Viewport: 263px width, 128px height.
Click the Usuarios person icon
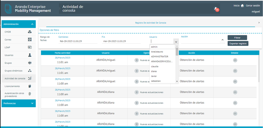click(30, 55)
